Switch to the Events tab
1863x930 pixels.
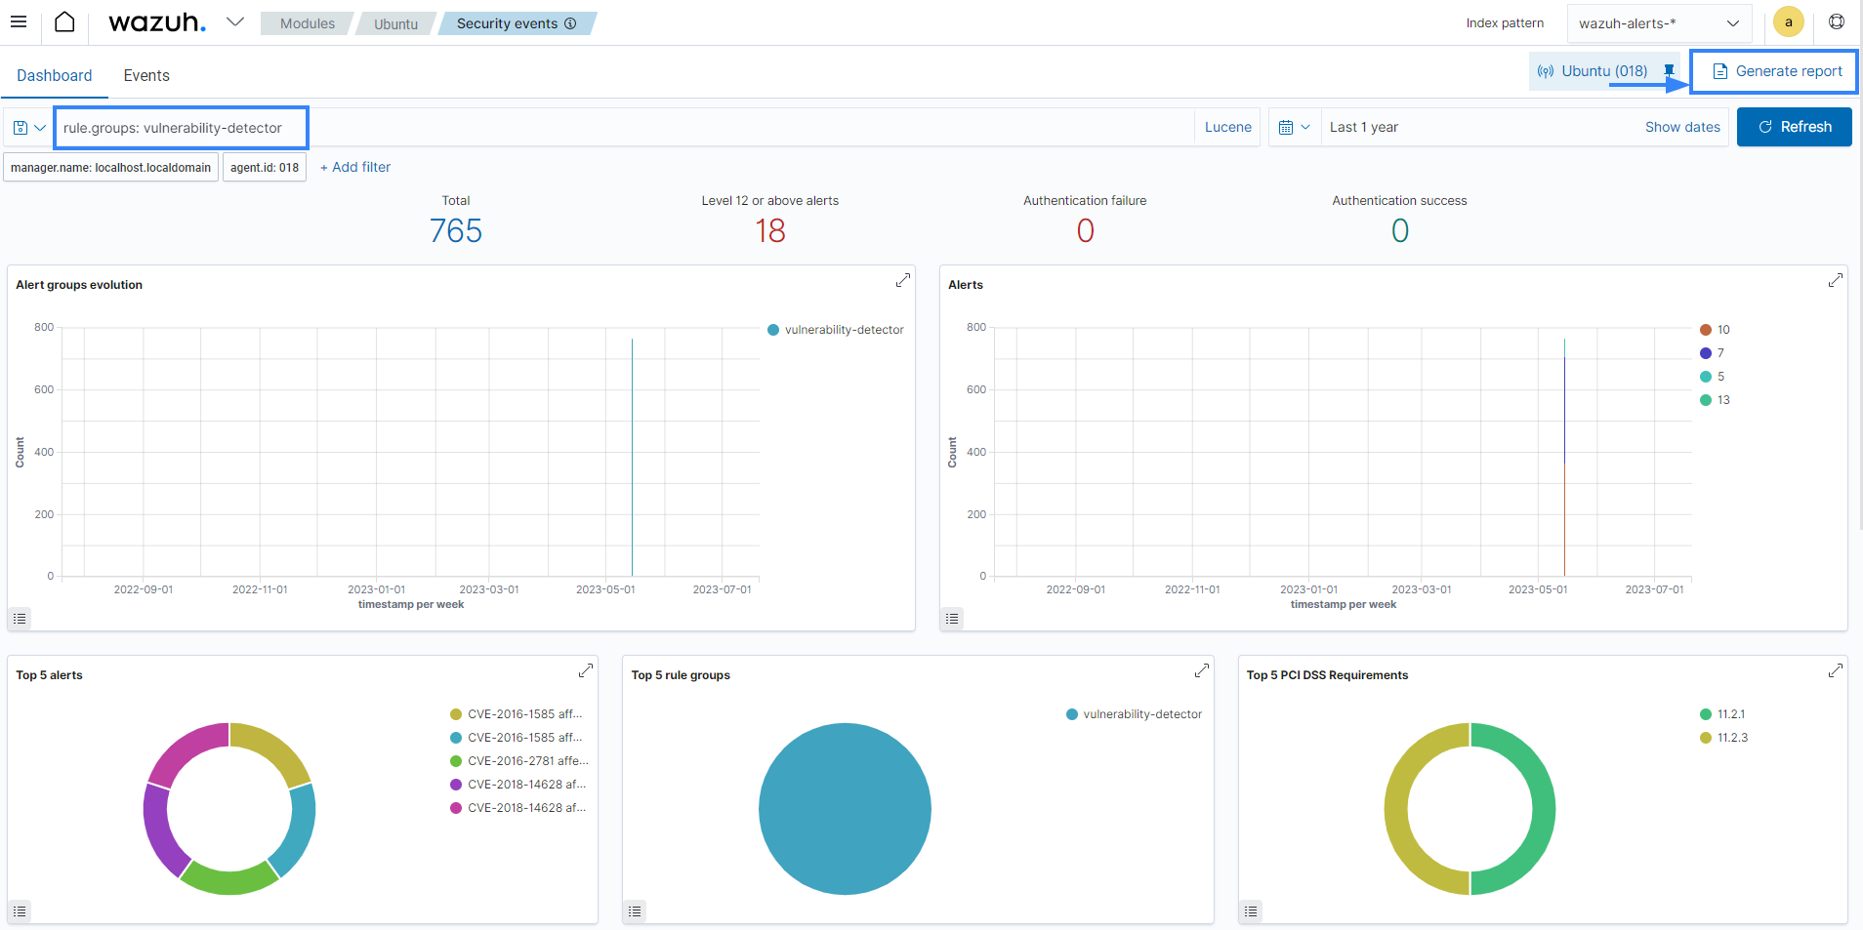(x=146, y=75)
